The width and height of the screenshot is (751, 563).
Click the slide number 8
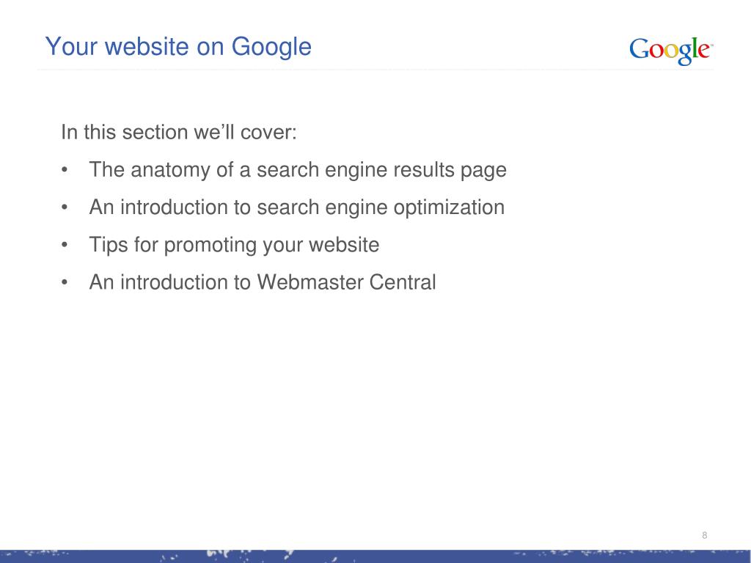click(x=705, y=535)
